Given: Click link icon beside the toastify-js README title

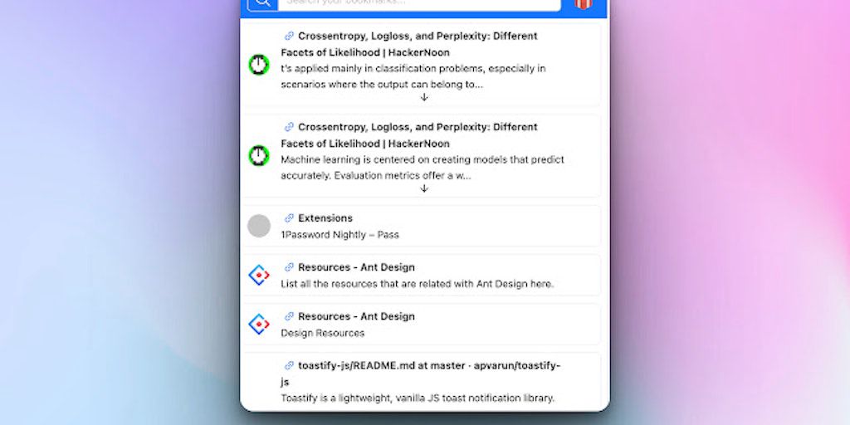Looking at the screenshot, I should pos(289,365).
